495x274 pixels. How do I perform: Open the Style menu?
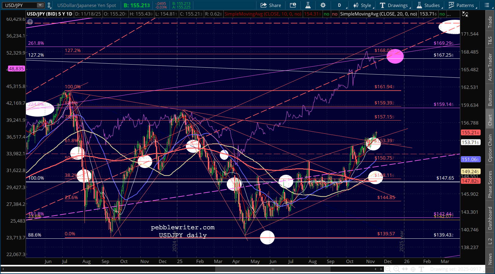coord(363,5)
